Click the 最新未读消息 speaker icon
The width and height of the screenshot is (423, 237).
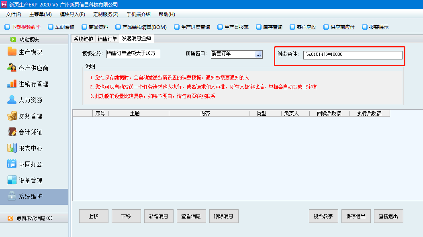pos(10,218)
